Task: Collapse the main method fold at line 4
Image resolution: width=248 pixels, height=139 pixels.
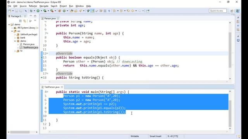Action: [x=47, y=92]
